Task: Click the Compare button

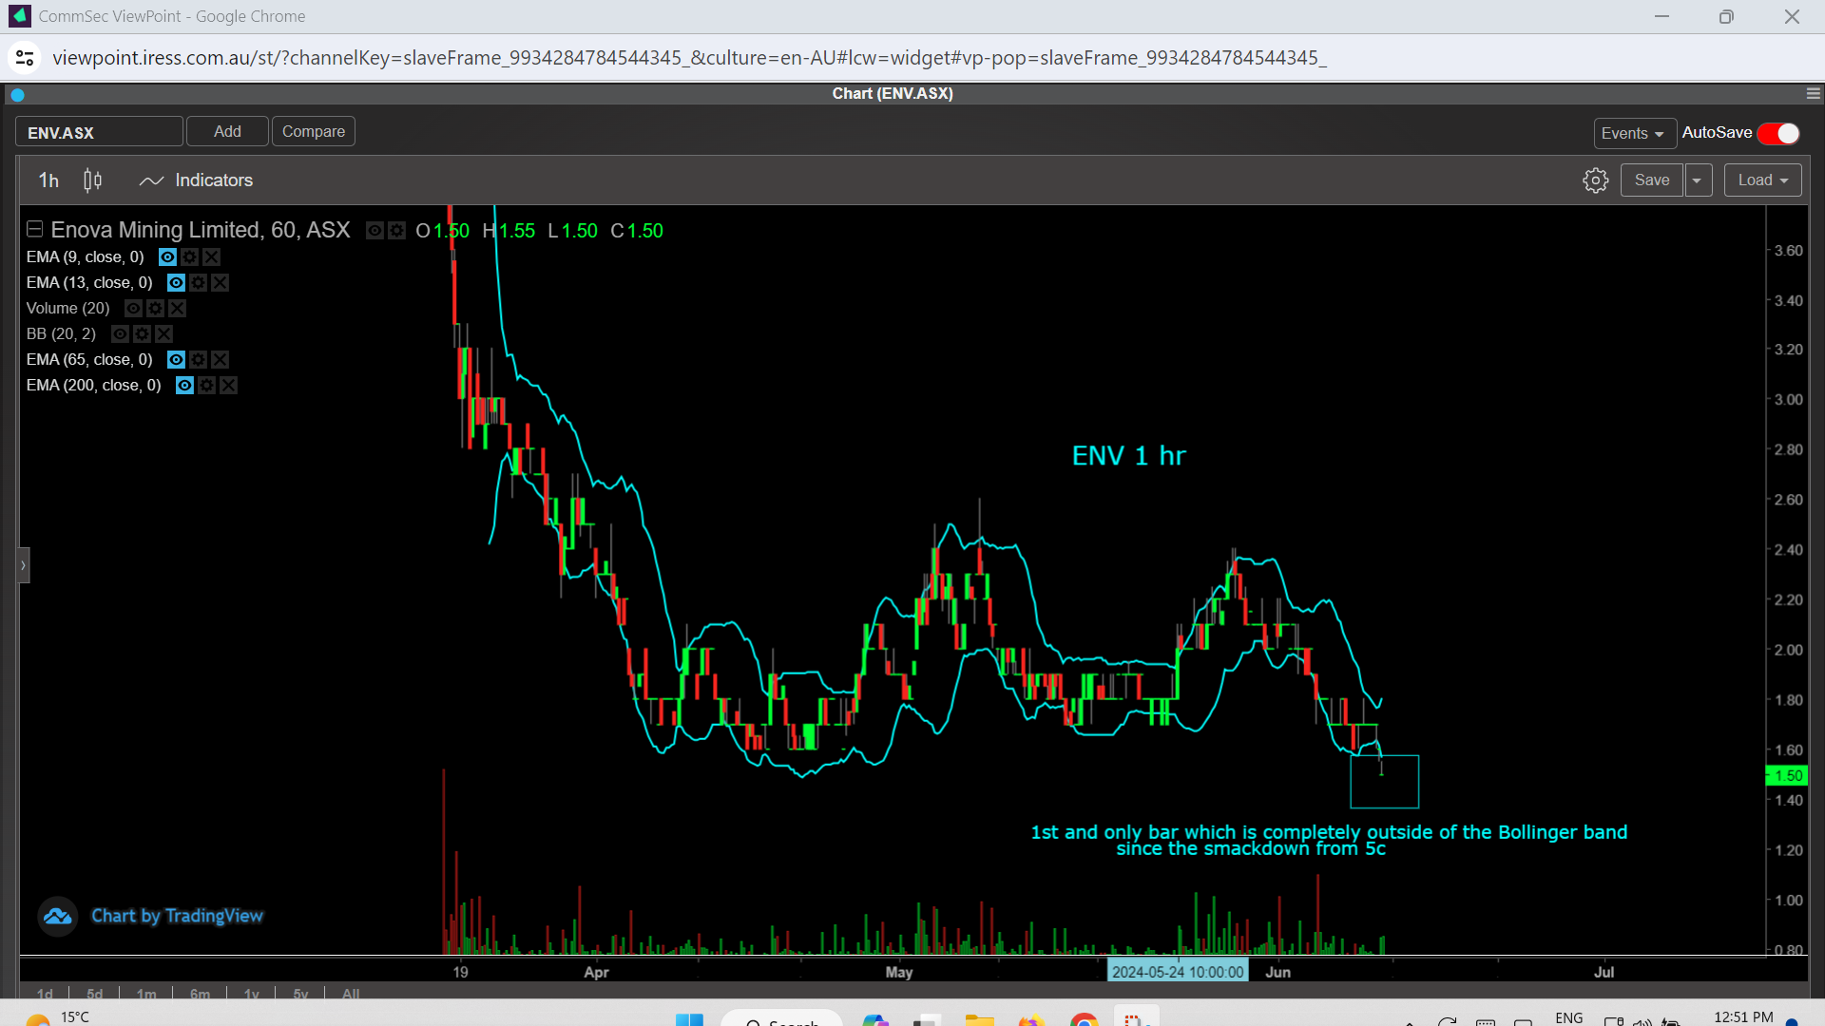Action: pyautogui.click(x=314, y=132)
